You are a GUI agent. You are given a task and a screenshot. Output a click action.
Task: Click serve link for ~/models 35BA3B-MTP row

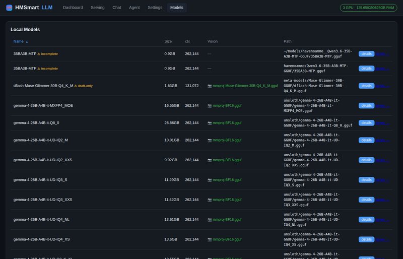[x=382, y=54]
